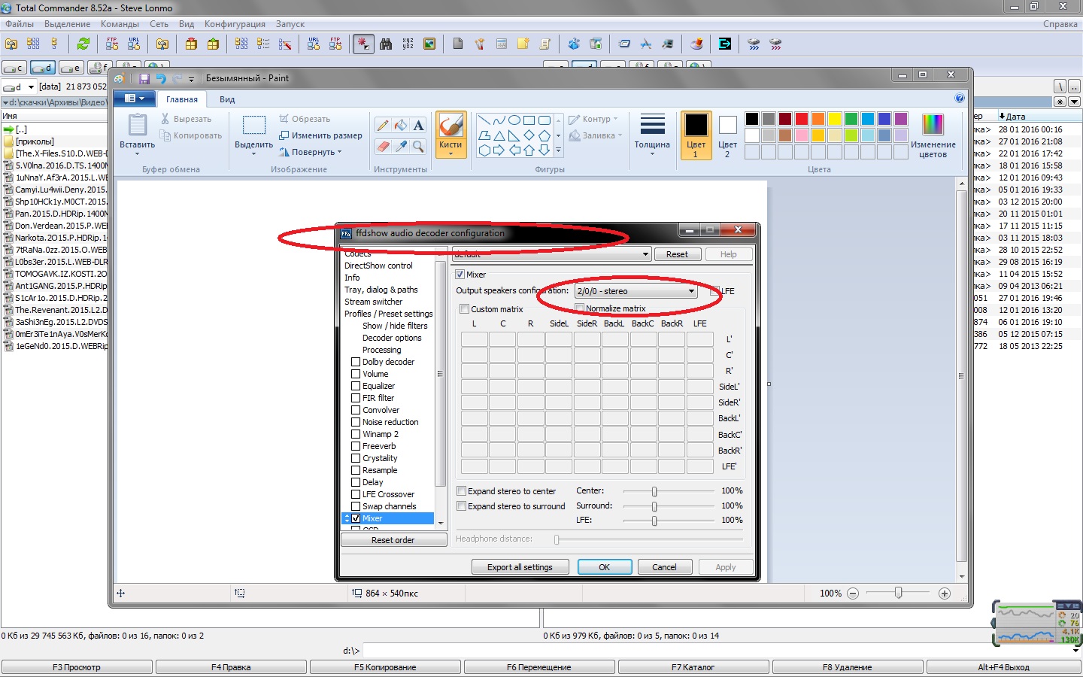Image resolution: width=1083 pixels, height=677 pixels.
Task: Select the Pencil tool in Paint
Action: click(383, 126)
